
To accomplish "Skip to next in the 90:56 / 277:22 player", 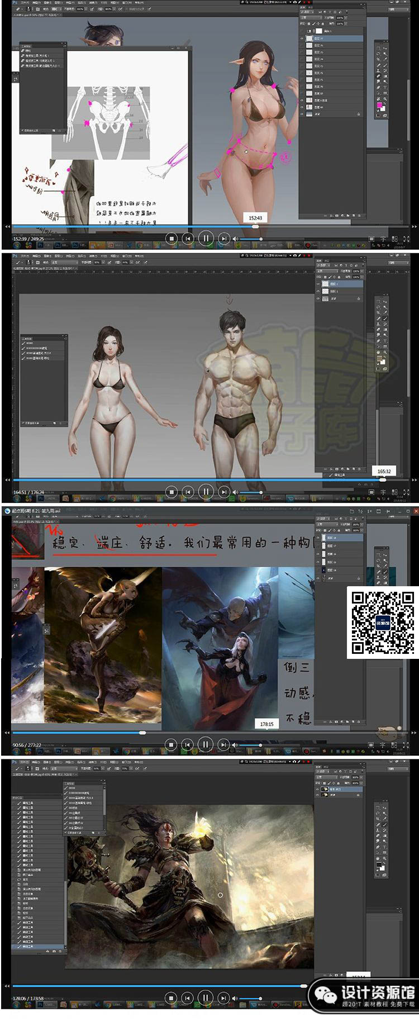I will click(223, 744).
